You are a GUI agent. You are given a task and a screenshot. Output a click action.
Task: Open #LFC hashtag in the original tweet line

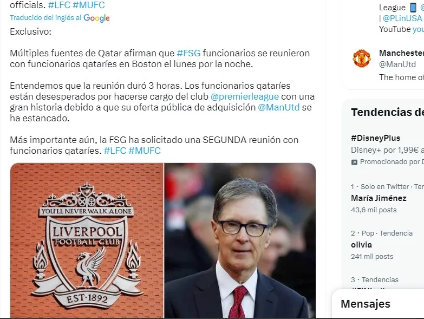pos(59,5)
